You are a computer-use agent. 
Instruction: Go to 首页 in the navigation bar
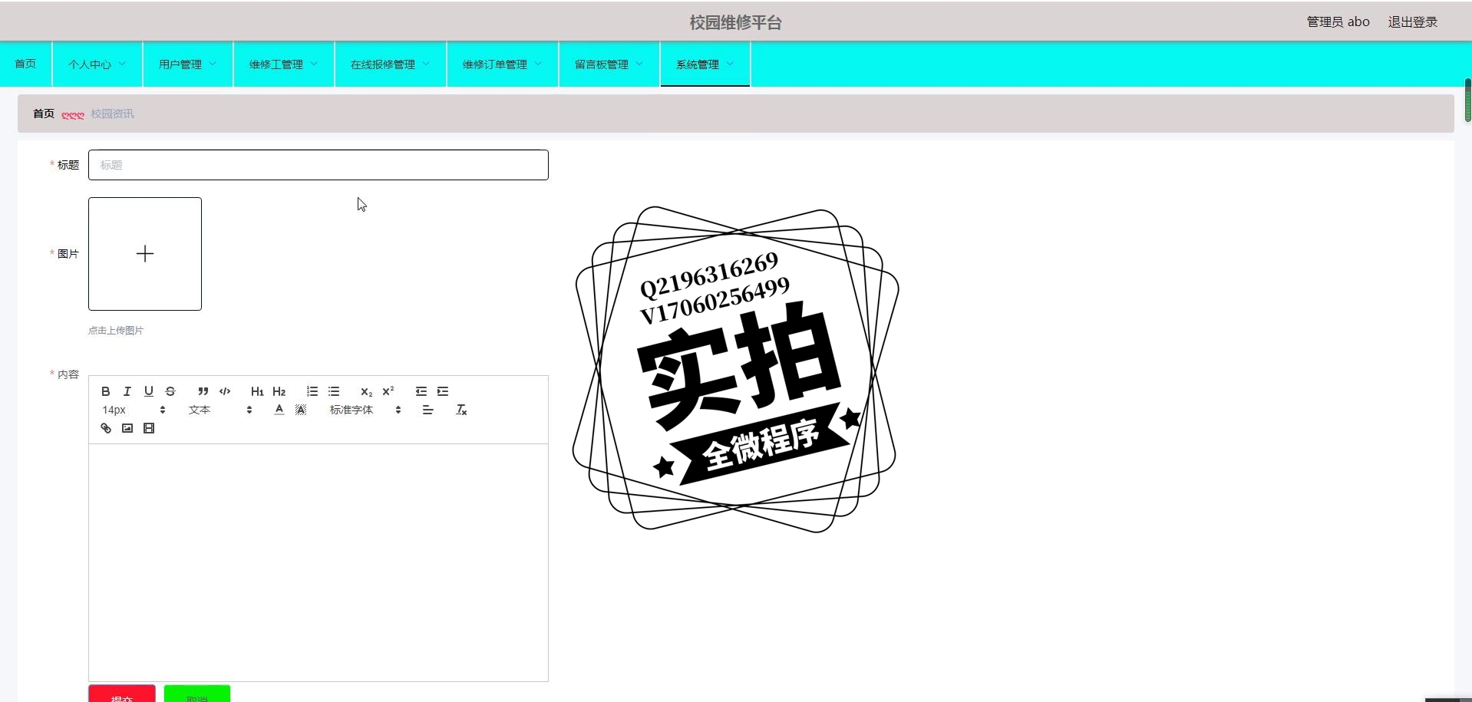tap(25, 64)
